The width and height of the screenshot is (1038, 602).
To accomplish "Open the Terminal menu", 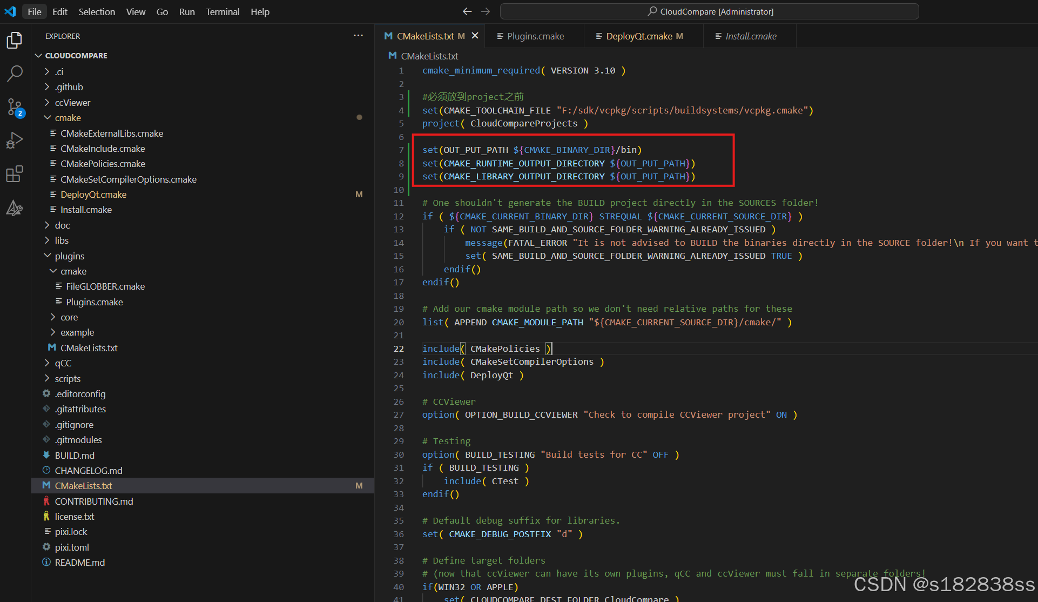I will pos(222,11).
